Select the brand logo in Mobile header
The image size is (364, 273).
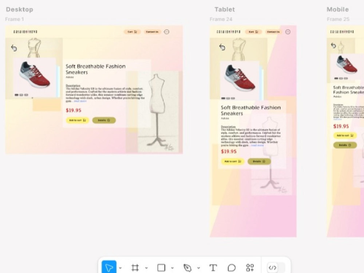[x=342, y=32]
